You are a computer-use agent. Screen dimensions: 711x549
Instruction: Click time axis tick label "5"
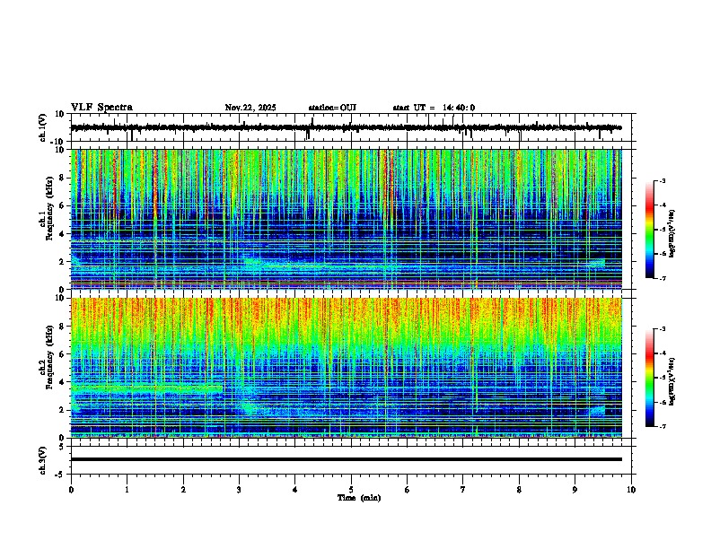pos(351,490)
